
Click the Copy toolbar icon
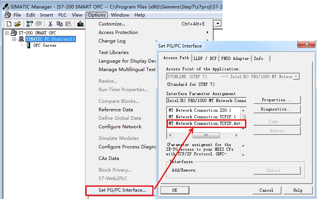point(60,24)
